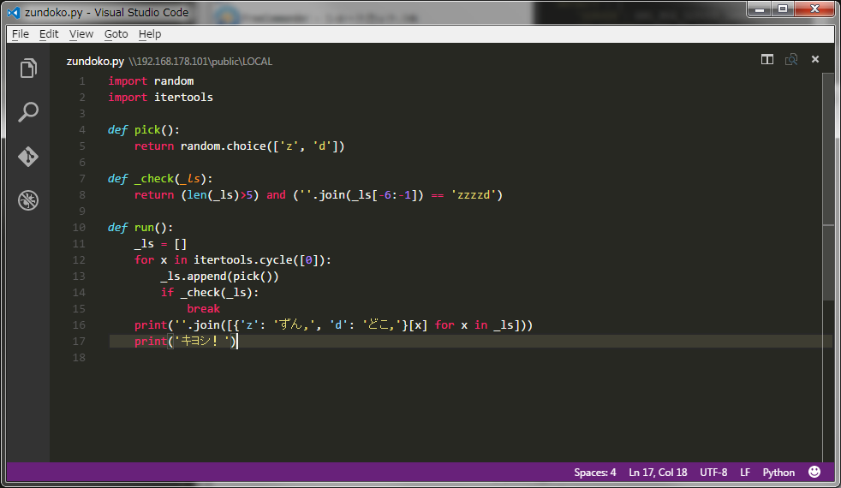The width and height of the screenshot is (841, 488).
Task: Open the Goto menu
Action: tap(116, 33)
